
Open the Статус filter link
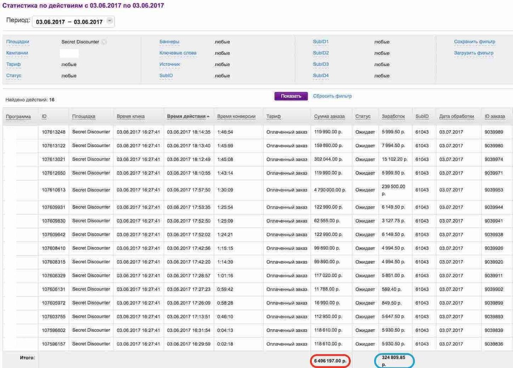point(14,76)
